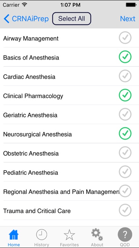
Task: Tap the battery icon in status bar
Action: coord(131,5)
